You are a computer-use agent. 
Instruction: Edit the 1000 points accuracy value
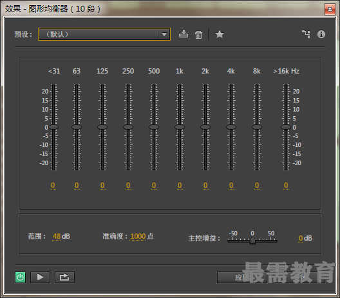pyautogui.click(x=138, y=236)
